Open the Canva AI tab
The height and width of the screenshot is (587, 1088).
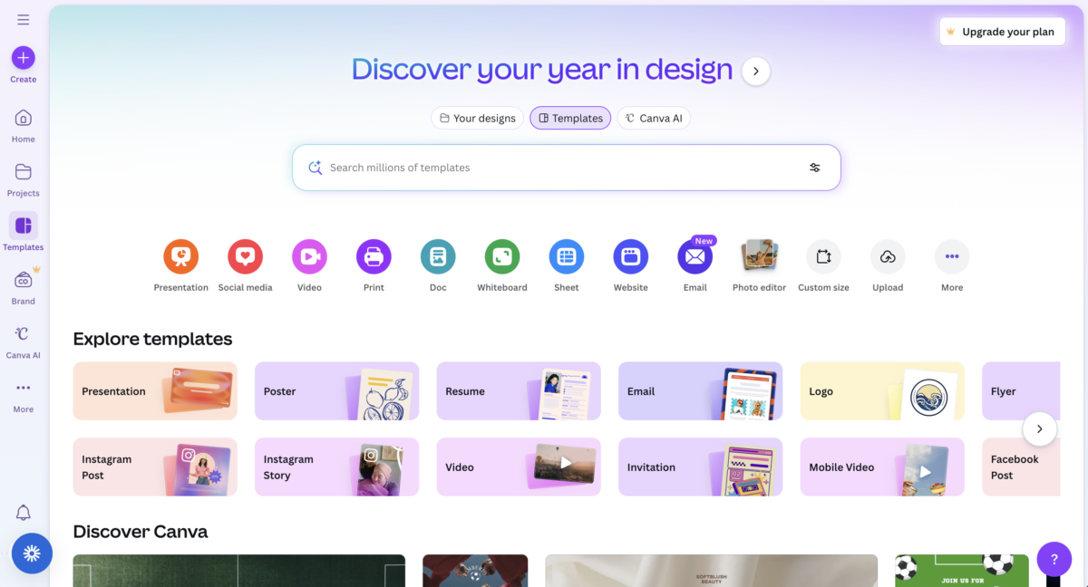pos(654,118)
